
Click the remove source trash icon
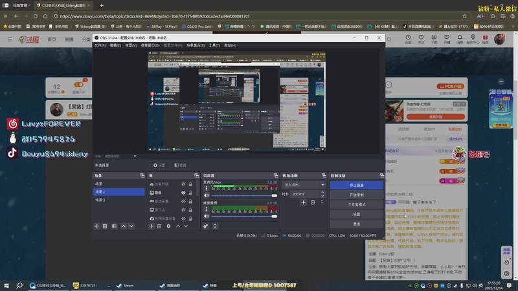click(x=160, y=226)
